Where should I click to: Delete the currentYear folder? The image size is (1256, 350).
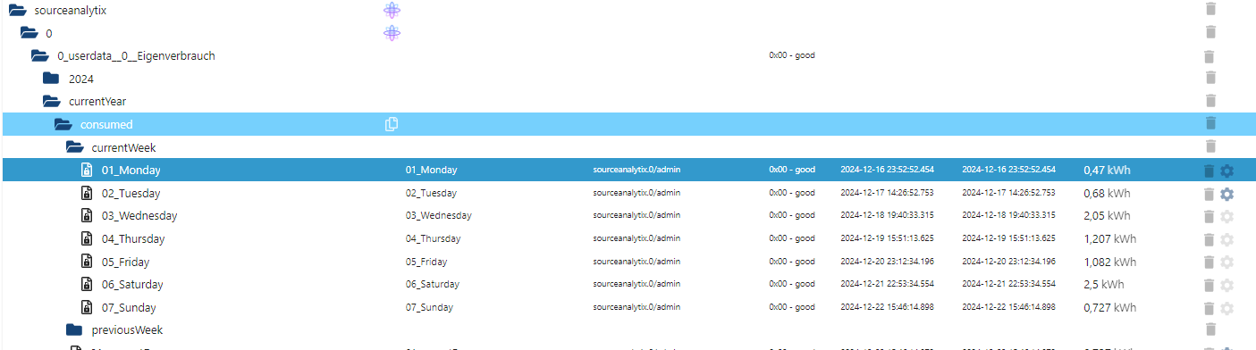coord(1210,101)
